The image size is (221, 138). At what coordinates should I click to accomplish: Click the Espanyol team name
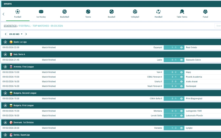tap(158, 47)
